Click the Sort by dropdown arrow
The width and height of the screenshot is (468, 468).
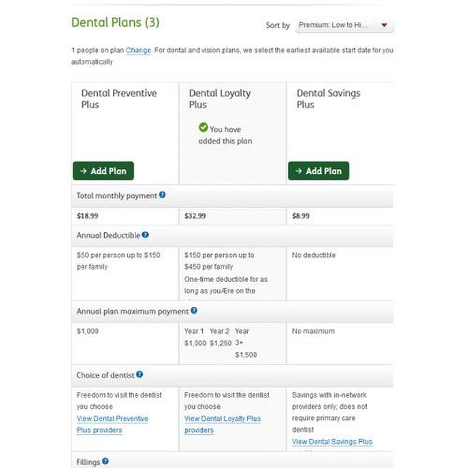tap(384, 25)
